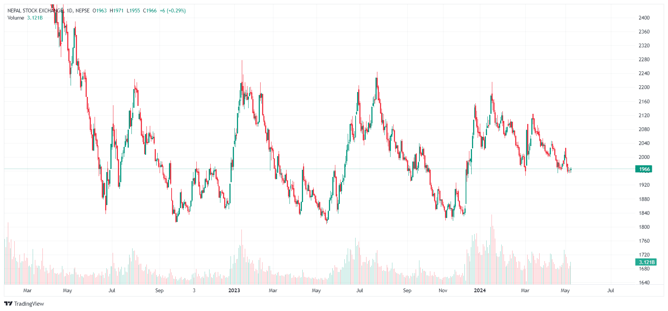Screen dimensions: 668x311
Task: Click the 2360 price axis label
Action: pyautogui.click(x=644, y=32)
